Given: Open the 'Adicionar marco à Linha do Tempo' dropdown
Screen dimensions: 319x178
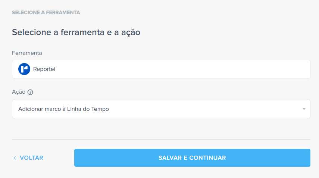Looking at the screenshot, I should [161, 109].
